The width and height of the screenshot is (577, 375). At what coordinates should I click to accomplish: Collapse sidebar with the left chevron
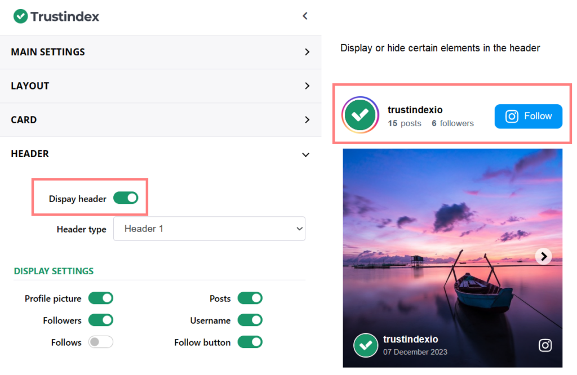coord(305,16)
